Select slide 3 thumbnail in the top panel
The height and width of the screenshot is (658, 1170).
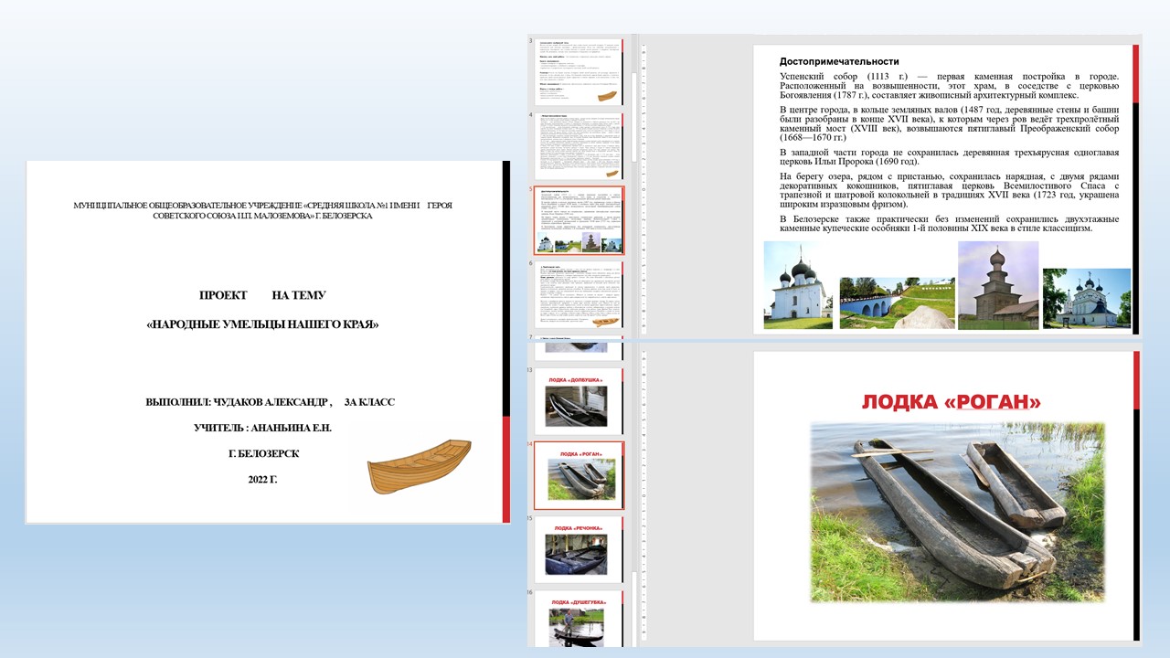point(578,71)
